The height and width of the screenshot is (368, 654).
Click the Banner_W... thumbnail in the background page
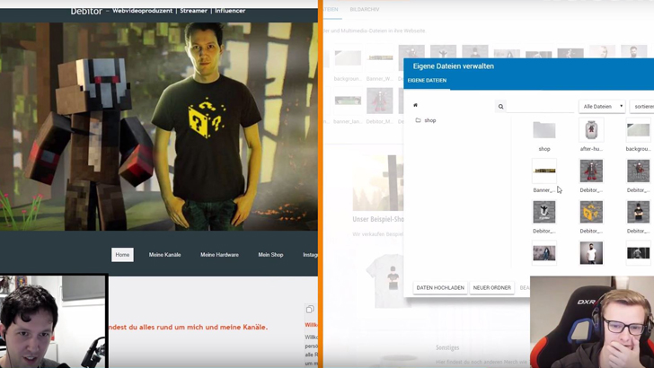[x=380, y=58]
